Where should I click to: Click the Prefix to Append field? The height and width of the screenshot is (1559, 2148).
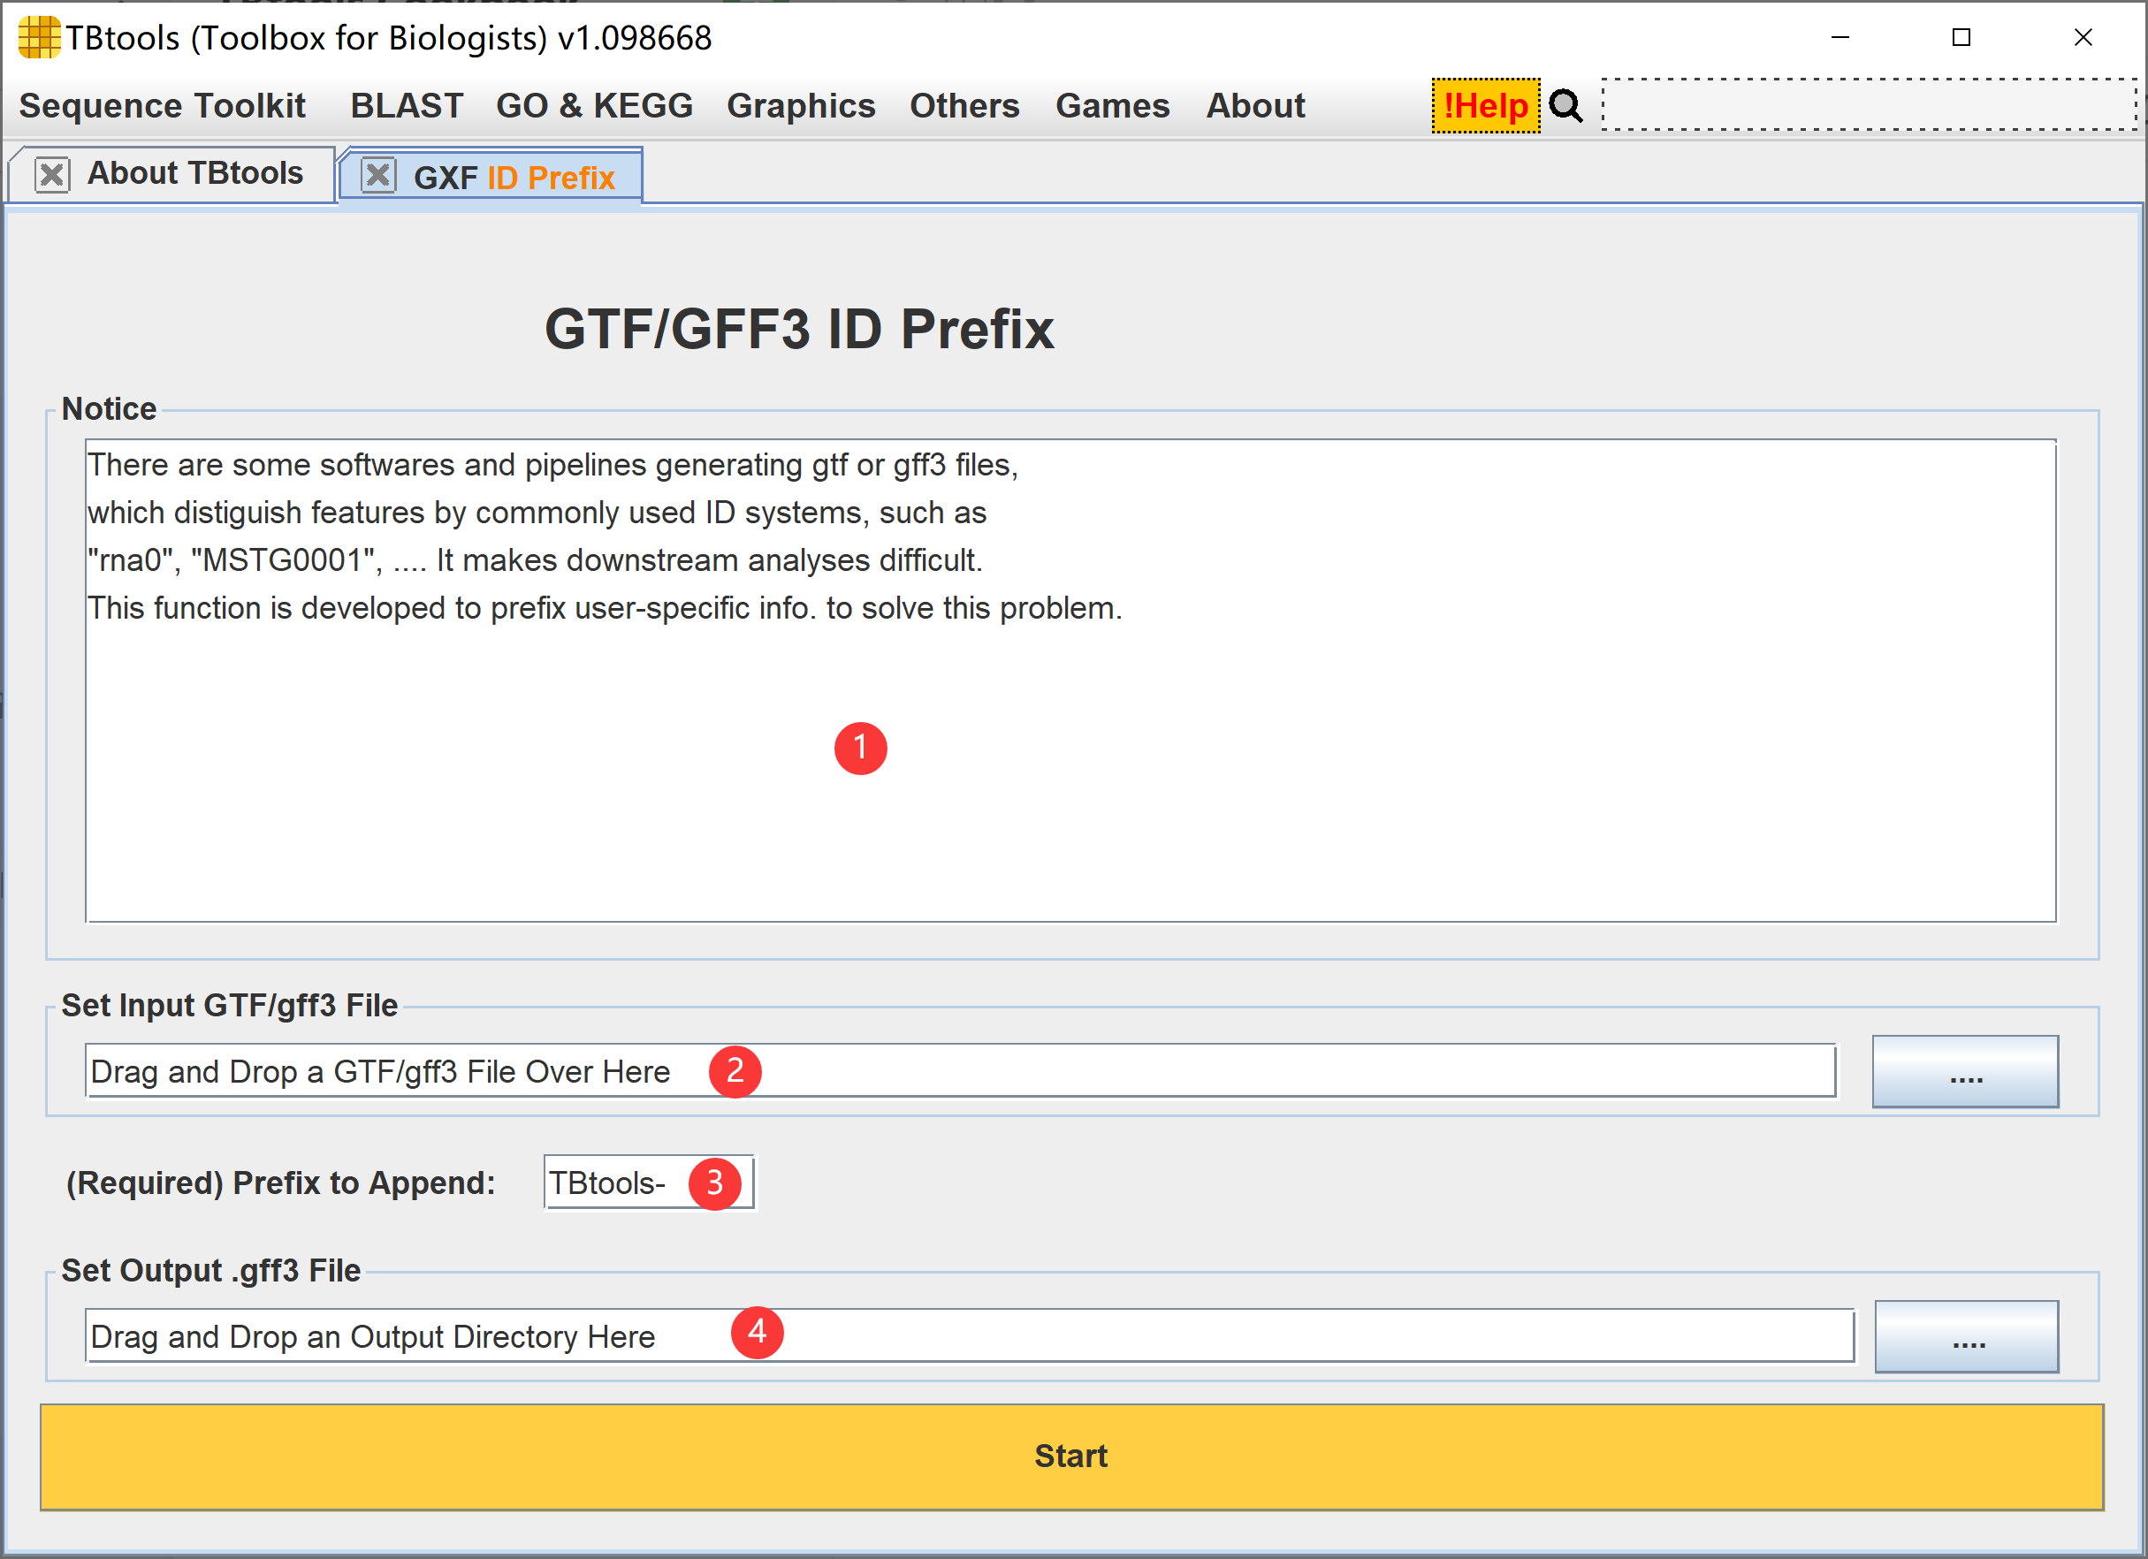point(649,1182)
